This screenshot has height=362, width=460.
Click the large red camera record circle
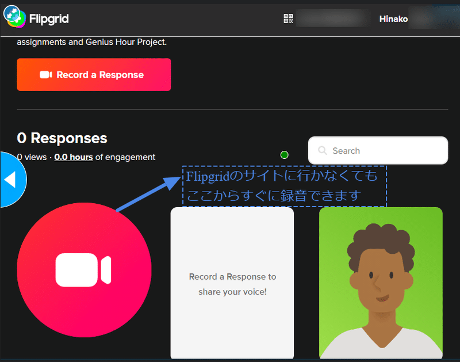click(x=84, y=270)
